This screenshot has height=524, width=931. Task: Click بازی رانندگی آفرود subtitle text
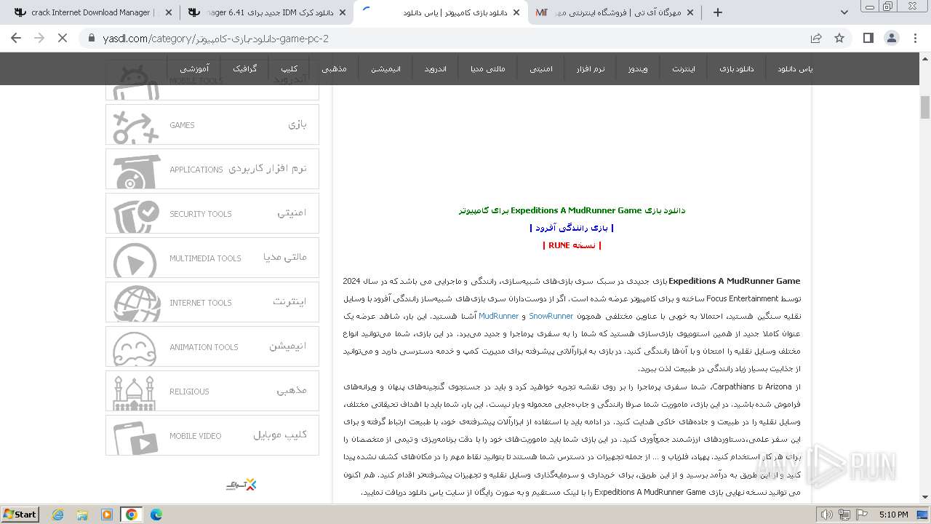[x=572, y=228]
